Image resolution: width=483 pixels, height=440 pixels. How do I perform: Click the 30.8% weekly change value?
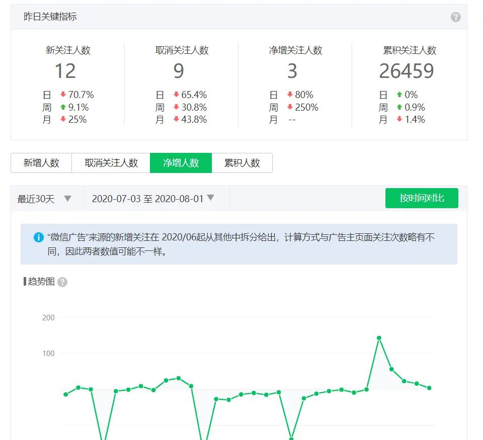[194, 107]
